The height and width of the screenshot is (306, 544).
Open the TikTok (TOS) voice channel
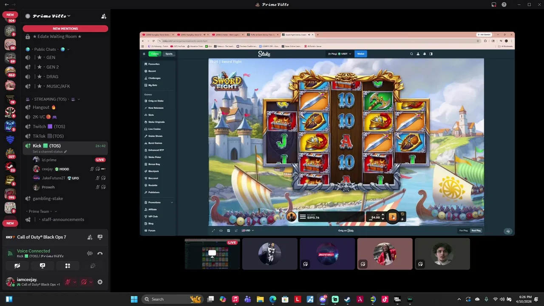pos(65,136)
